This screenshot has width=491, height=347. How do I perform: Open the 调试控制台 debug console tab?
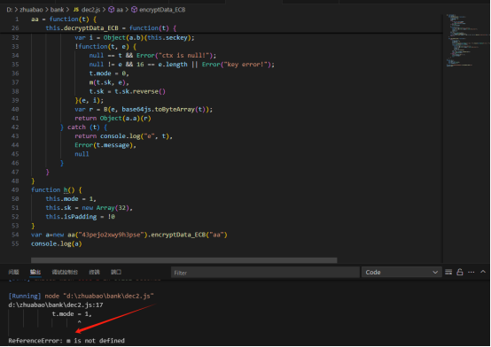tap(65, 272)
